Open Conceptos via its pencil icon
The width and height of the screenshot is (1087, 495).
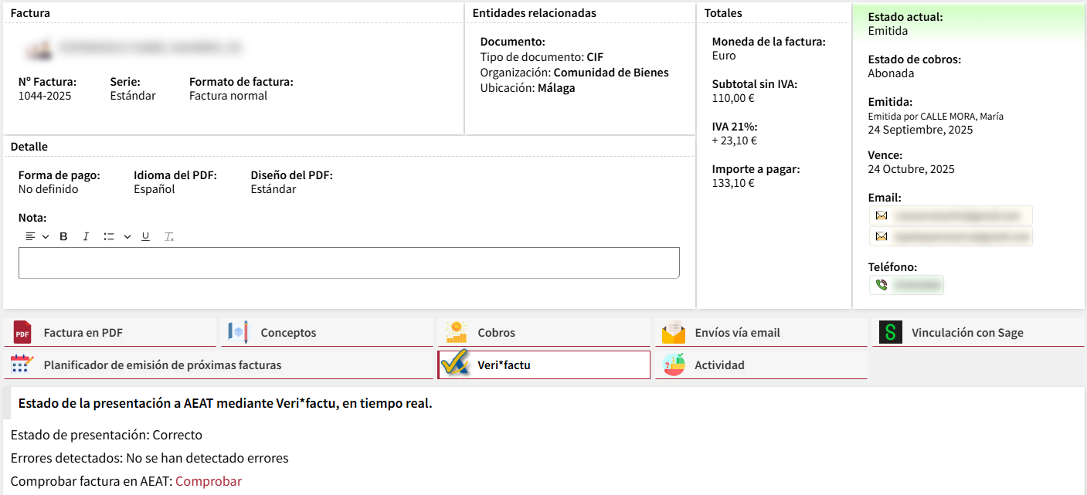click(x=239, y=333)
